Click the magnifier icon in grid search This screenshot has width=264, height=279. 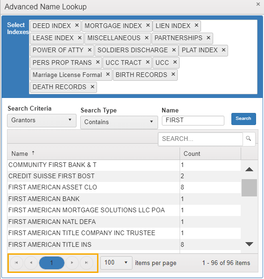pos(249,139)
